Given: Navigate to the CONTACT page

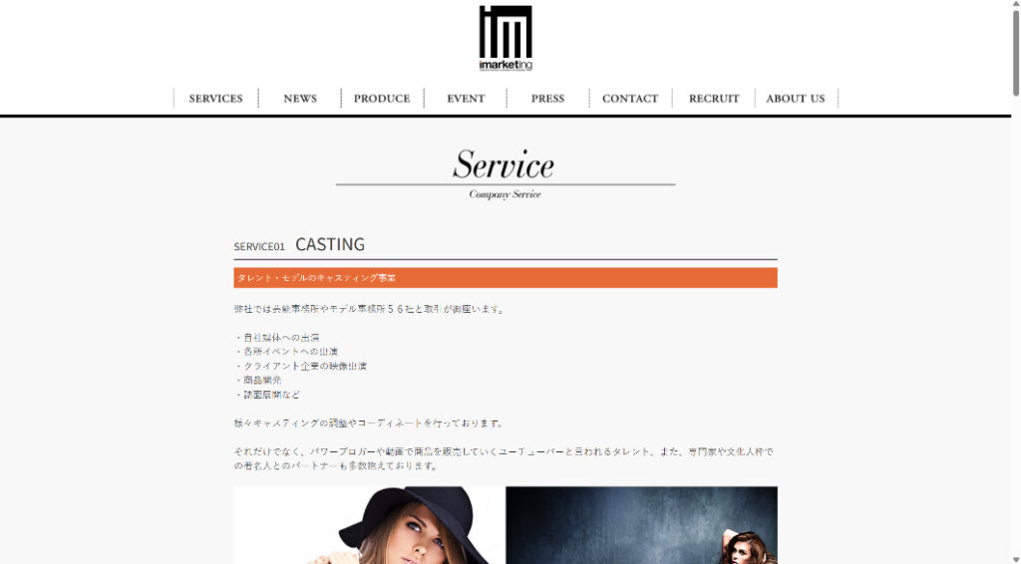Looking at the screenshot, I should pos(630,99).
